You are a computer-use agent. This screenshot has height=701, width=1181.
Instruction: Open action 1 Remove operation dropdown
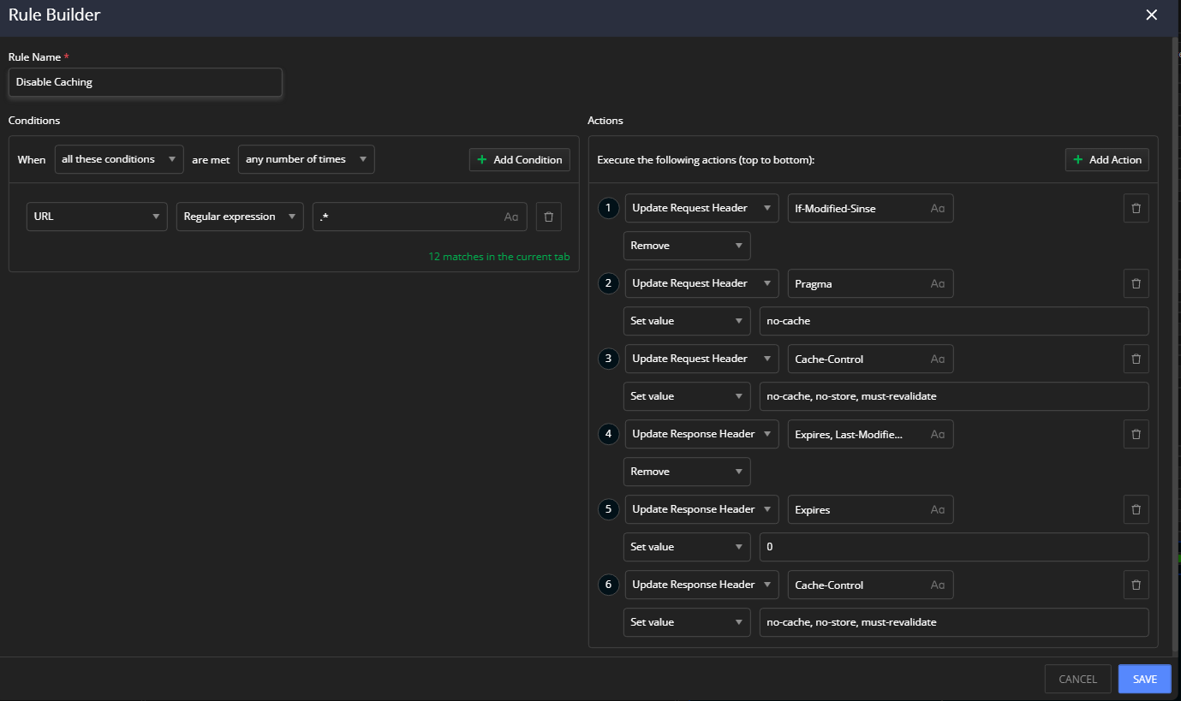click(x=687, y=246)
